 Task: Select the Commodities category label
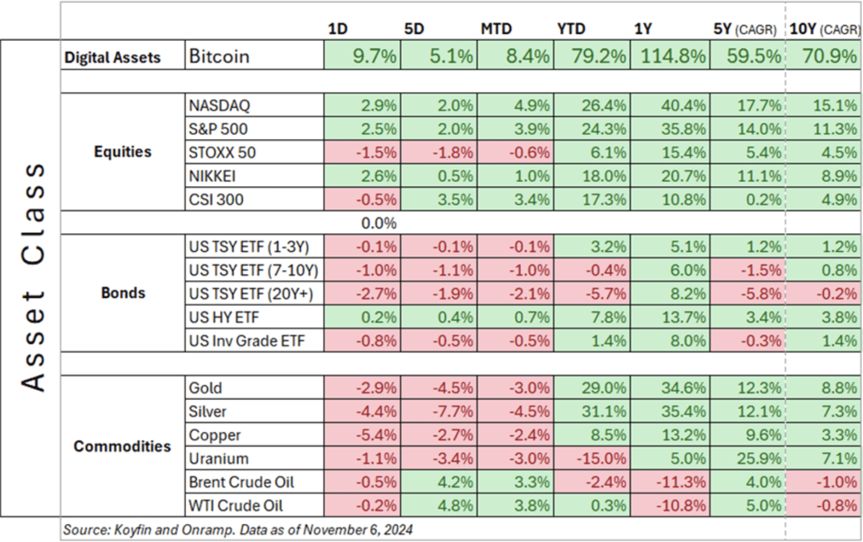(x=122, y=446)
